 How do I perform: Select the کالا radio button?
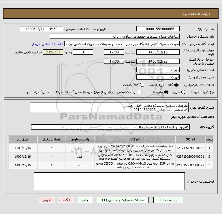click(176, 85)
